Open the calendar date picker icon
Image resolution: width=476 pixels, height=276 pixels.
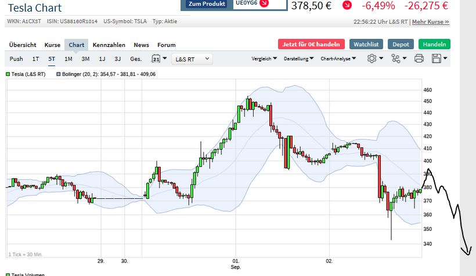156,59
